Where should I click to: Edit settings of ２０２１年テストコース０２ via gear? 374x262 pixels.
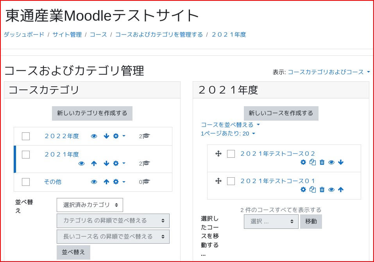(x=303, y=162)
